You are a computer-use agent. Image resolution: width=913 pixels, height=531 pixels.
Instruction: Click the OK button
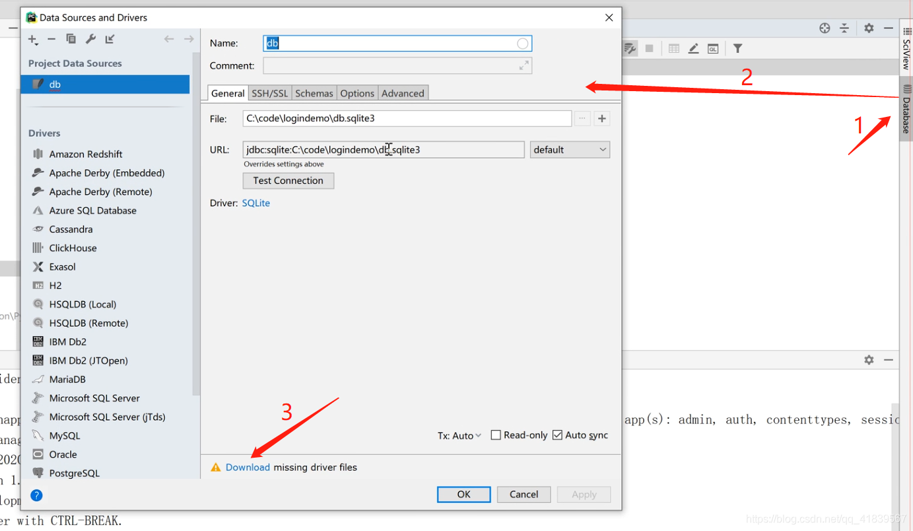[x=464, y=494]
